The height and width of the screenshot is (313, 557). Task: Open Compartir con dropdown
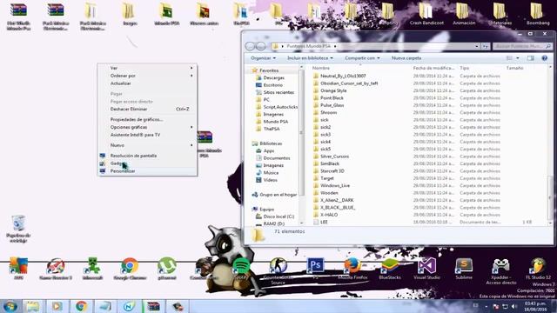362,58
